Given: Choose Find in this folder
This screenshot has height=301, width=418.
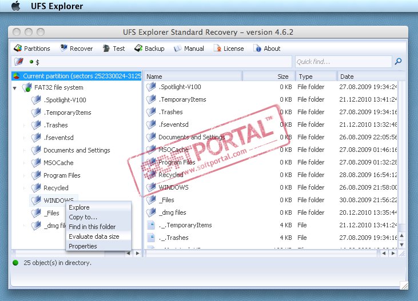Looking at the screenshot, I should [98, 227].
